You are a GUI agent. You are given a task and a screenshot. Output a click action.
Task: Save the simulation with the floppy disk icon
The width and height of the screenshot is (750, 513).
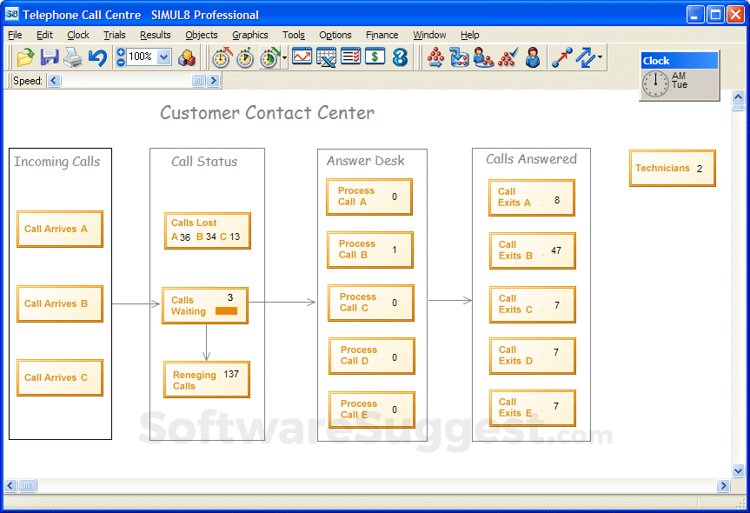[x=50, y=57]
